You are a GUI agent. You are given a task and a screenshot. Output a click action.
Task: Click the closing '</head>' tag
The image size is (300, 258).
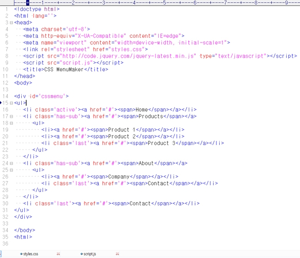(x=24, y=76)
